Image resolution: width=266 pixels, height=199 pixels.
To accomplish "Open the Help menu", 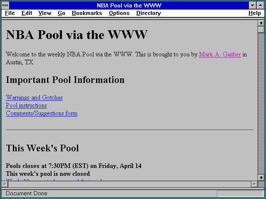I will 254,13.
